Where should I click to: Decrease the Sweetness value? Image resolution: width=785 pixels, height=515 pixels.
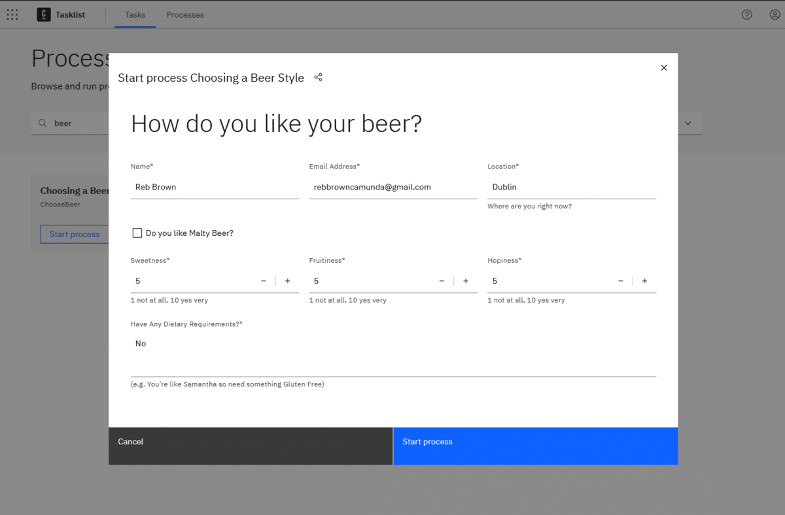point(264,281)
